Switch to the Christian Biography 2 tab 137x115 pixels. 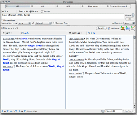click(x=118, y=6)
